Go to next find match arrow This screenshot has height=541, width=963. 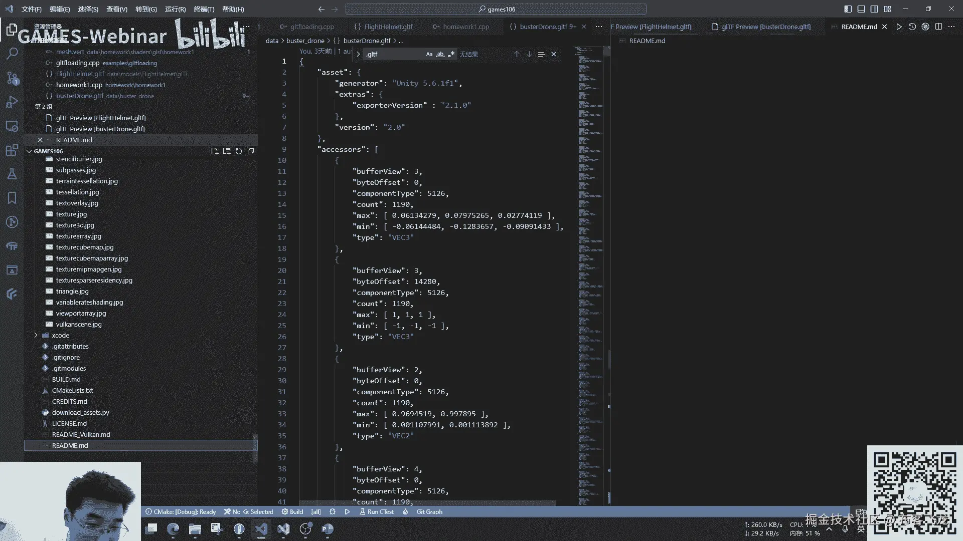(529, 54)
